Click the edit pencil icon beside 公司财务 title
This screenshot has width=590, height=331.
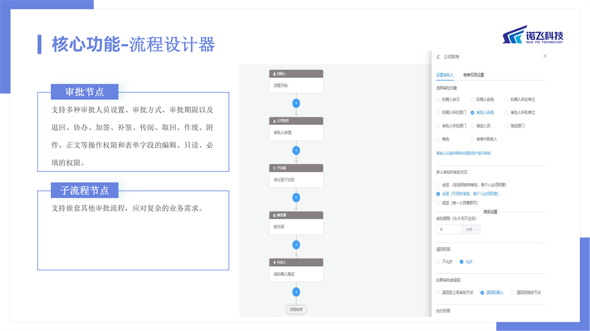tap(438, 57)
